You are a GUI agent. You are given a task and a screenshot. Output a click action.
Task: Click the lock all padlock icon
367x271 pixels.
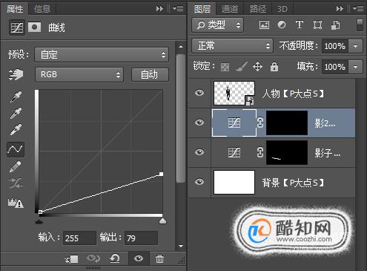(x=274, y=67)
